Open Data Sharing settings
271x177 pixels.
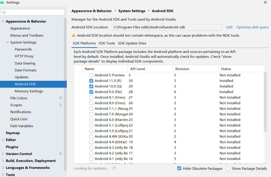[x=25, y=63]
